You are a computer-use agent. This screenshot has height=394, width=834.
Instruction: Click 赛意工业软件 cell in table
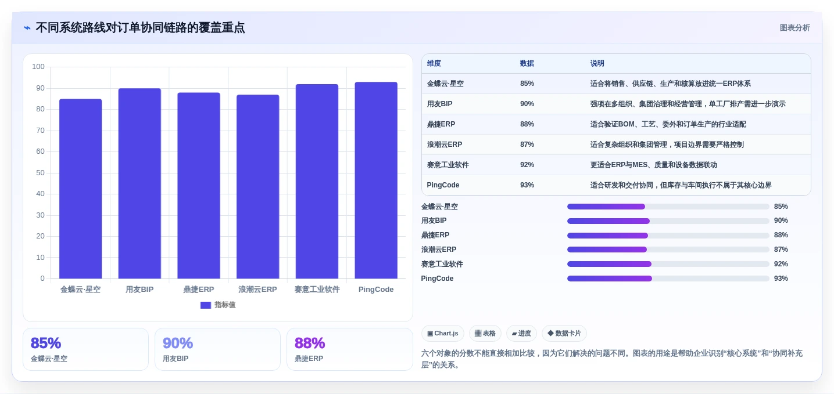(448, 165)
